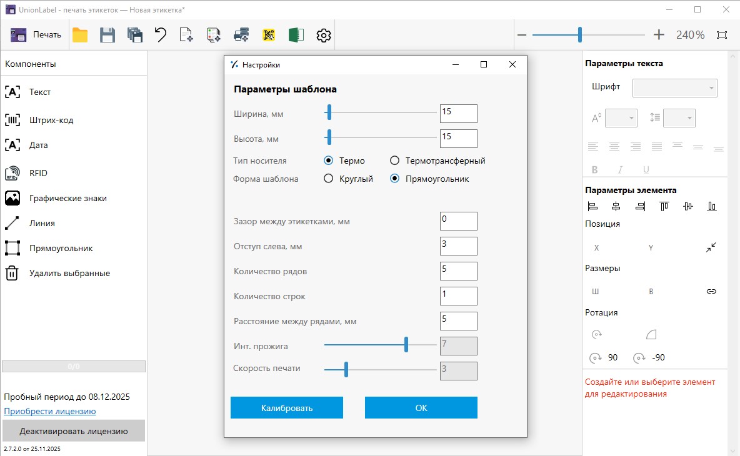The image size is (740, 456).
Task: Click the single floppy disk save icon
Action: click(x=107, y=35)
